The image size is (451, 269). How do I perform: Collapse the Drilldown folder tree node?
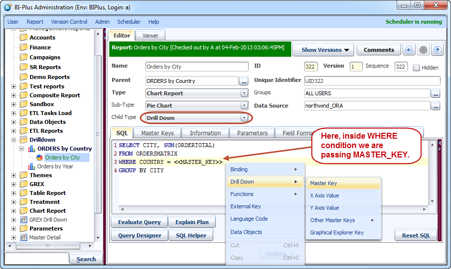13,140
